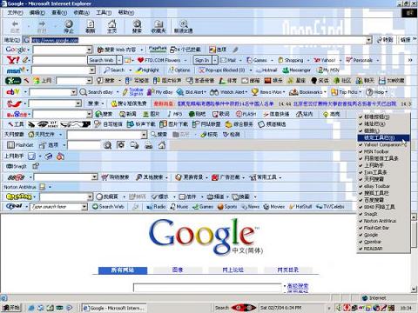Click the Yahoo! Y! logo icon
This screenshot has height=313, width=418.
(x=13, y=60)
